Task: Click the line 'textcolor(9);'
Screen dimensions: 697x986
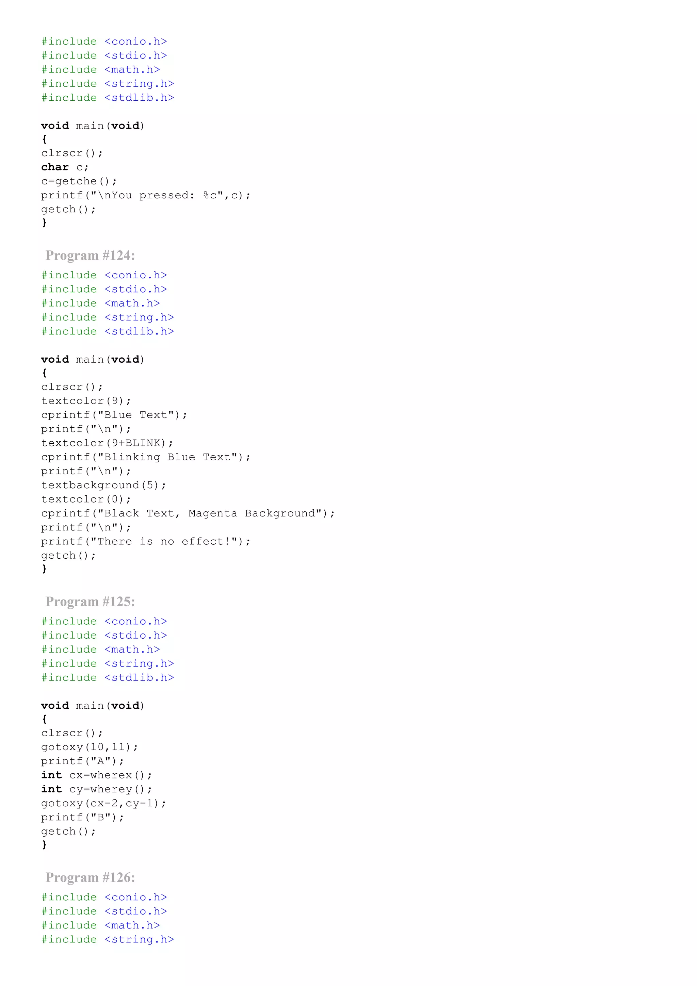Action: (x=86, y=401)
